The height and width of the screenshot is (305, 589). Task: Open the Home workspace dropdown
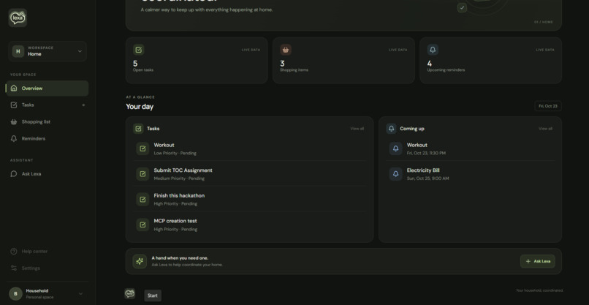tap(47, 51)
